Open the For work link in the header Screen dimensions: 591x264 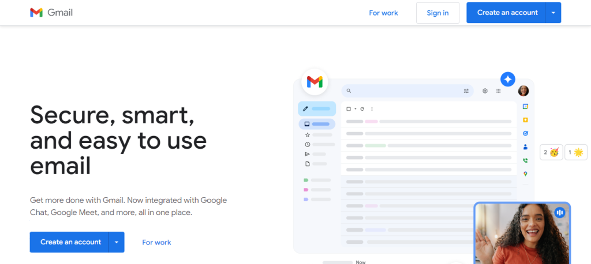383,13
